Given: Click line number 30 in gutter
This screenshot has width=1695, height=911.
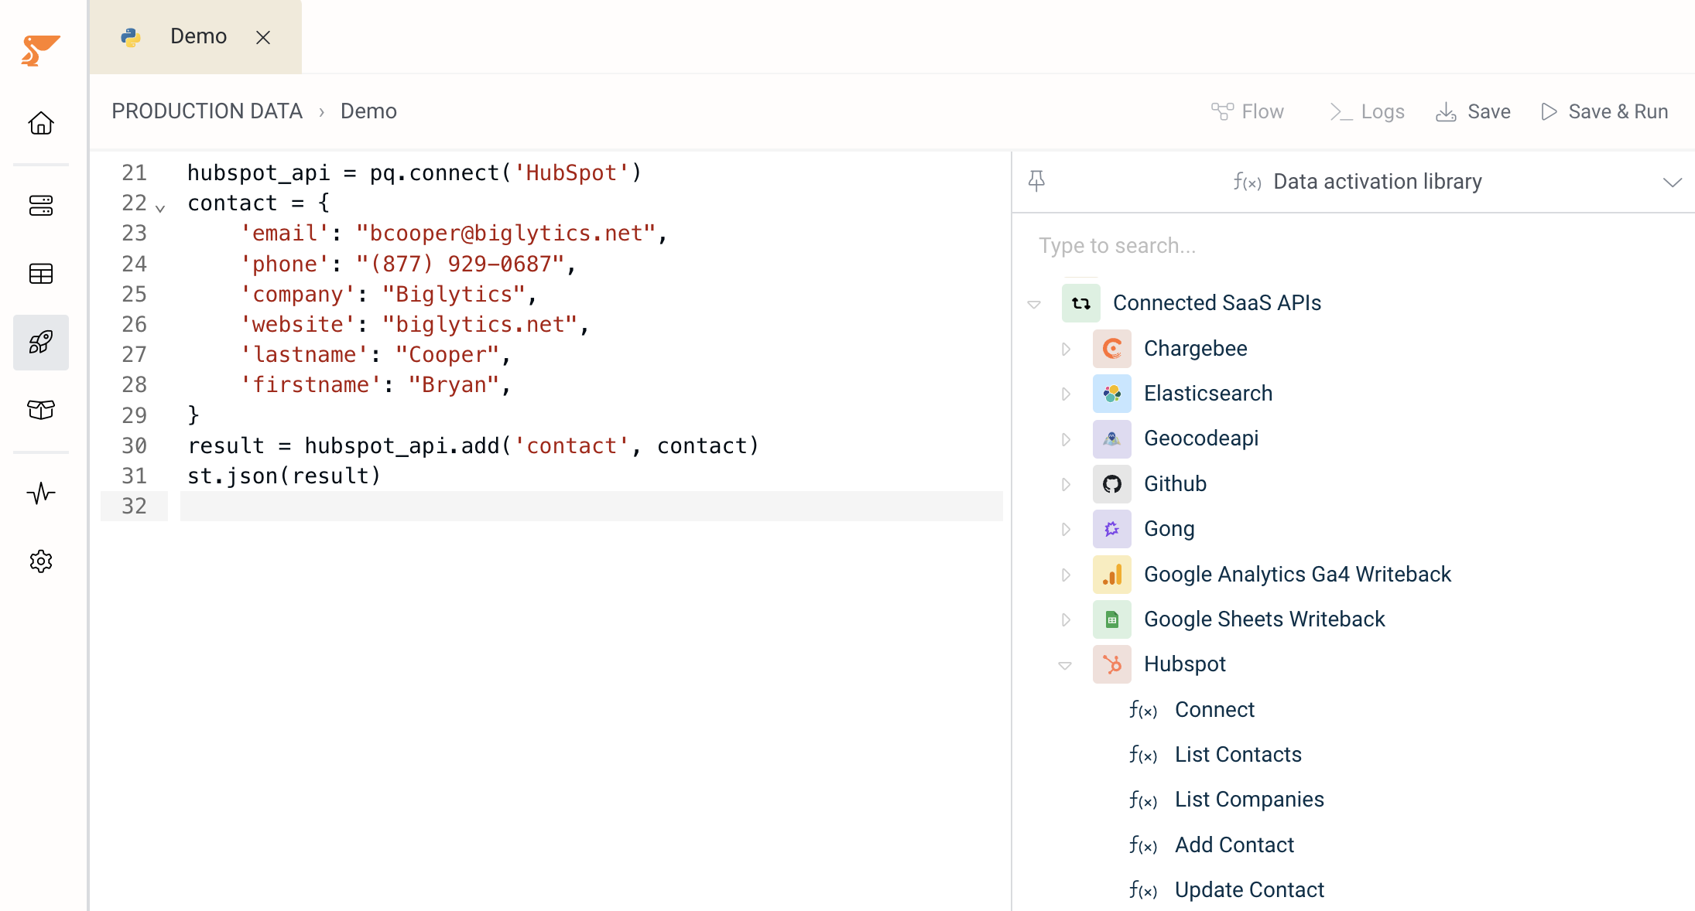Looking at the screenshot, I should click(x=134, y=445).
